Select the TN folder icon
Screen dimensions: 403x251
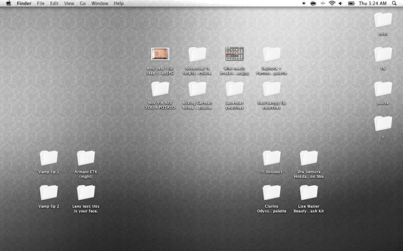(x=383, y=54)
